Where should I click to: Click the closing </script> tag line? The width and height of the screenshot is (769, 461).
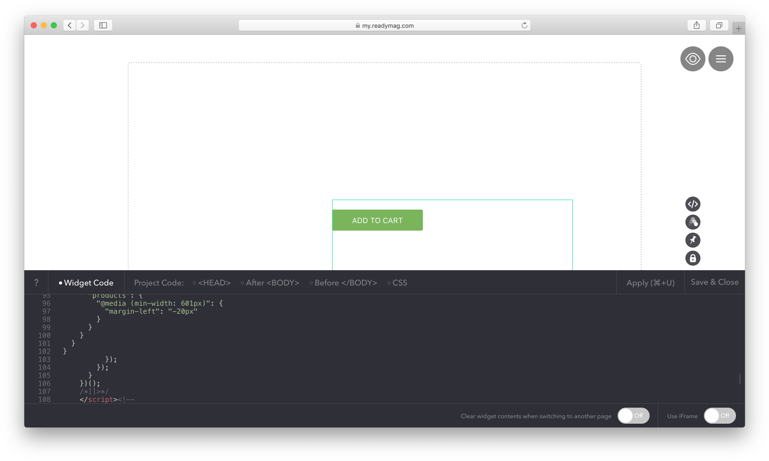[107, 399]
